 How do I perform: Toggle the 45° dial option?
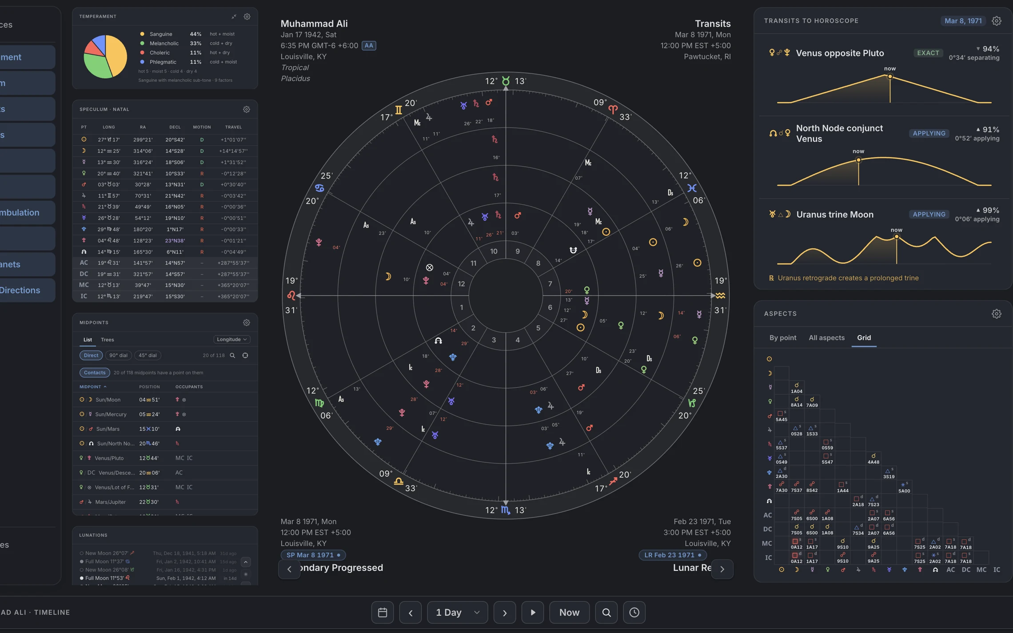point(148,355)
